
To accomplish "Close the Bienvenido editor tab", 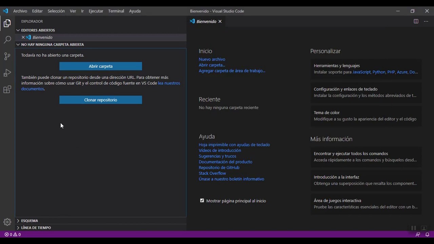I will 220,21.
